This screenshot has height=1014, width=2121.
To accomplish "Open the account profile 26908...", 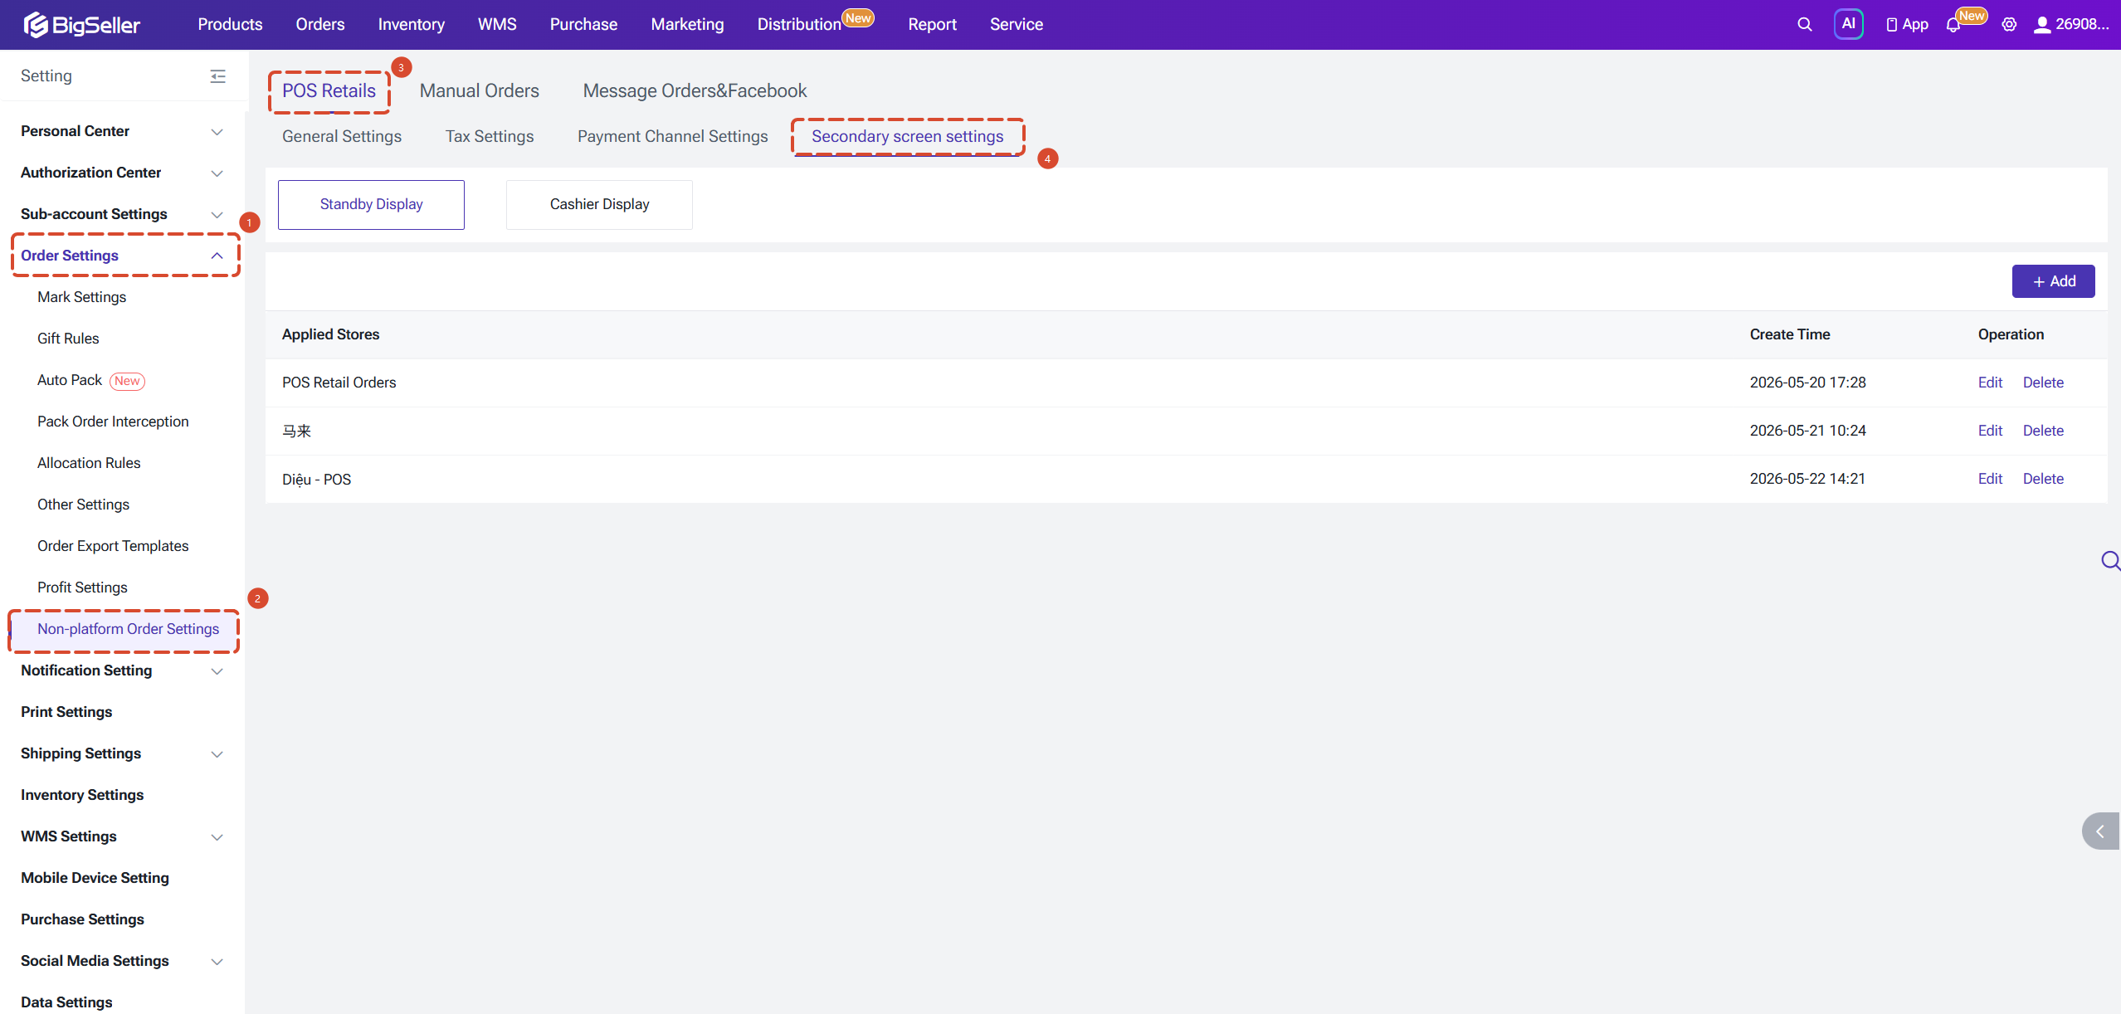I will coord(2070,25).
